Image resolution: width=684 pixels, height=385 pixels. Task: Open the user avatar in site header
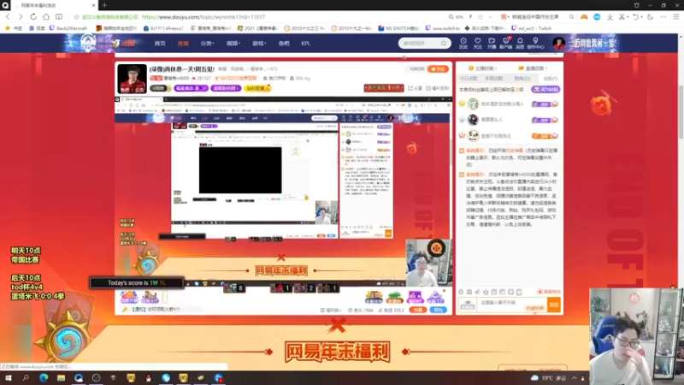[x=558, y=43]
